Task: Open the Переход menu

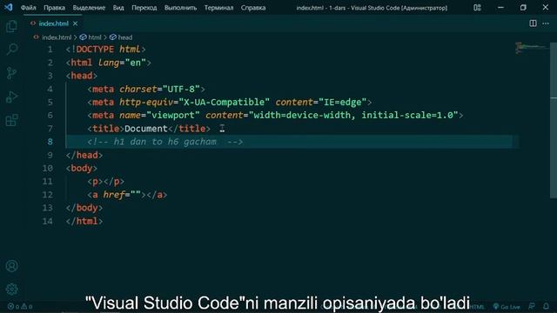Action: click(144, 8)
